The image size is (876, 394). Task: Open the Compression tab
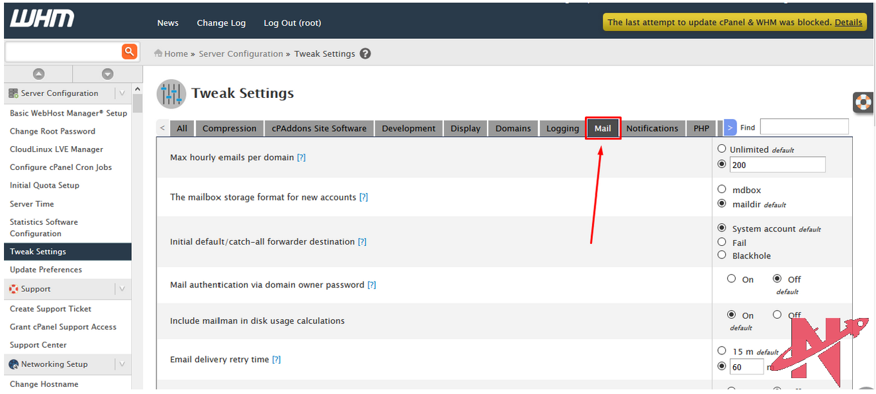(229, 128)
